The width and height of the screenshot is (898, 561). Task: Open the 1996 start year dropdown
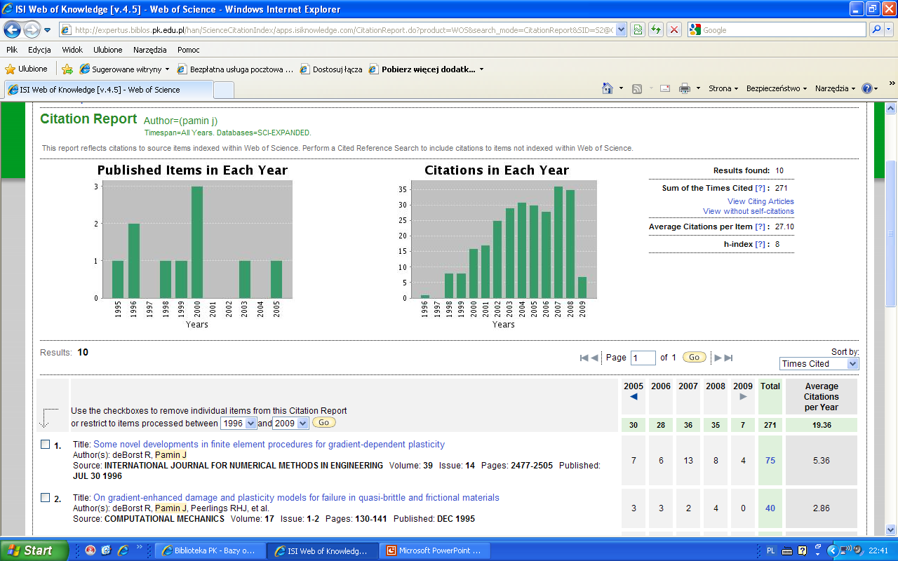point(239,424)
